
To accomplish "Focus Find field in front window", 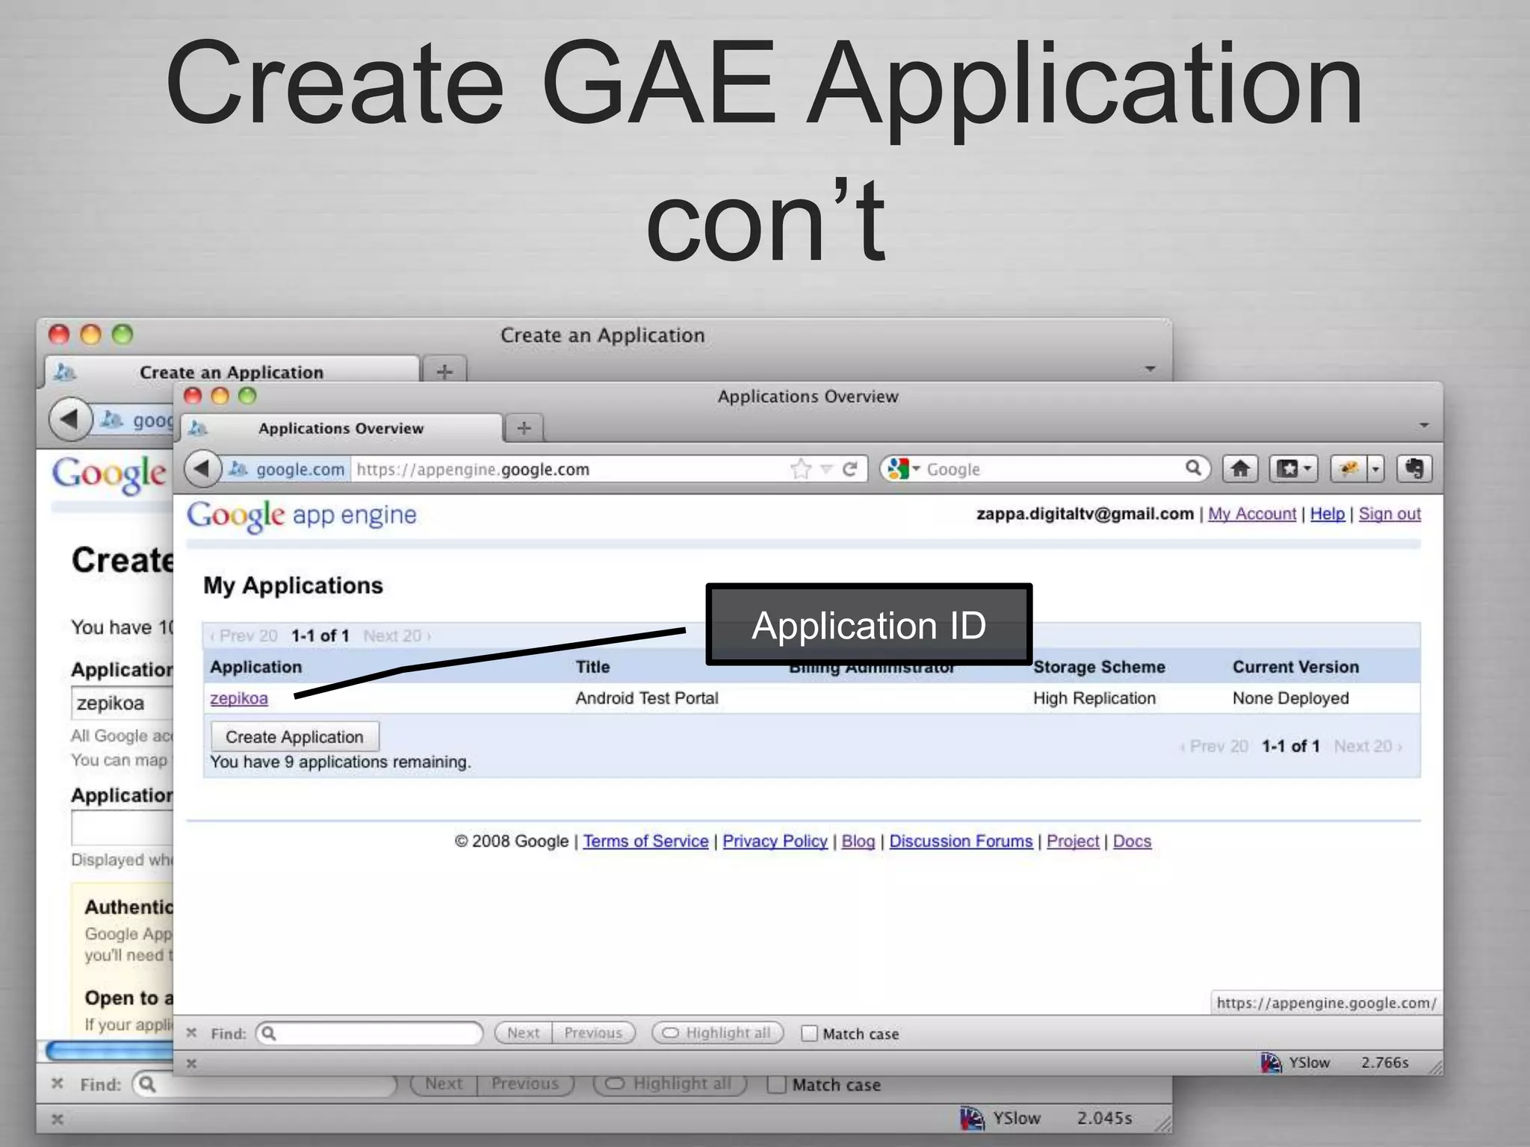I will coord(370,1033).
